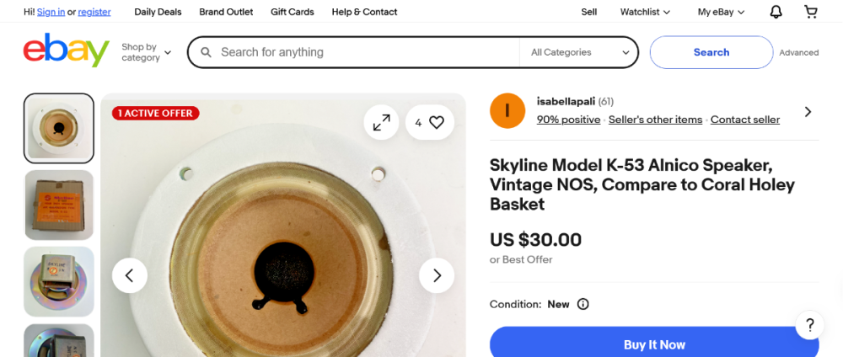Show the next product image

437,275
